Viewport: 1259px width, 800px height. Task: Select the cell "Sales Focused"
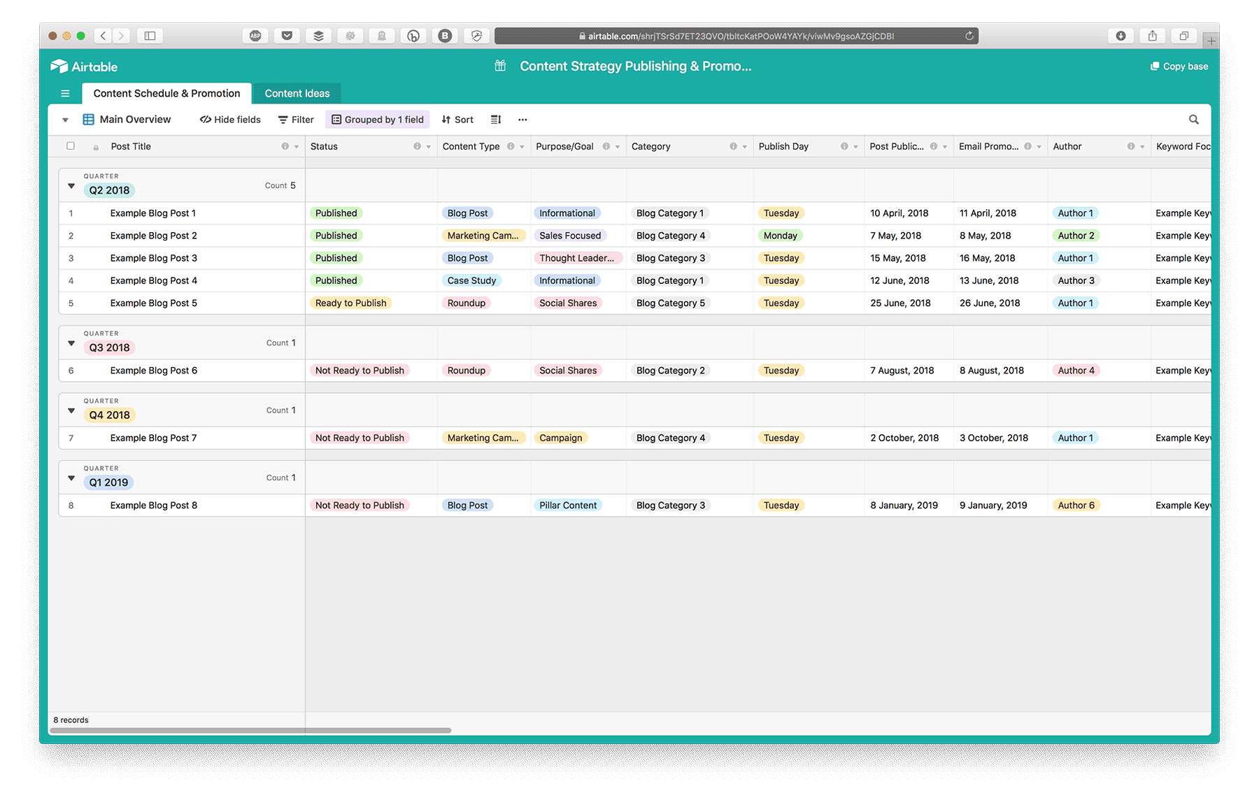578,236
